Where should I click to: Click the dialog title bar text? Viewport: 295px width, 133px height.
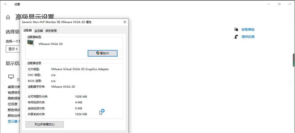point(57,22)
